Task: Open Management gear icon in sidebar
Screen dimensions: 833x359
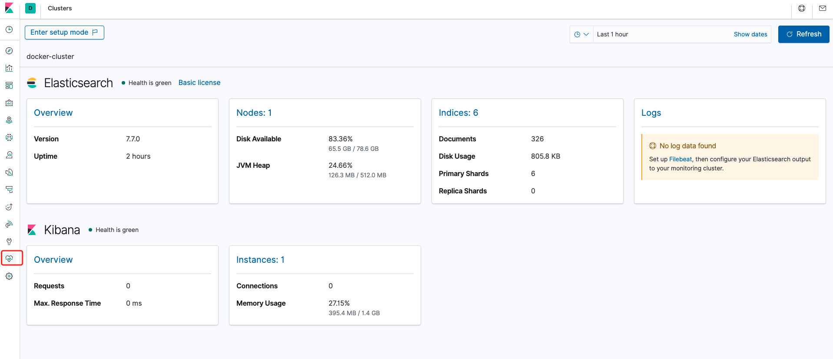Action: point(9,276)
